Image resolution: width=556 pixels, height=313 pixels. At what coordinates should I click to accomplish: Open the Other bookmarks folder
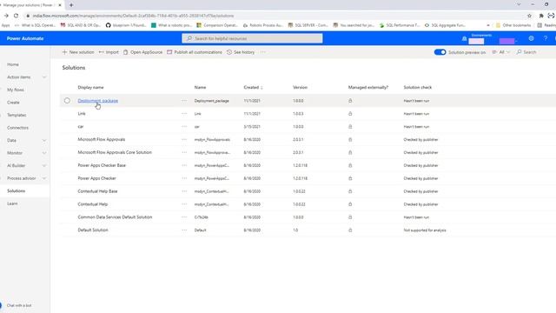pyautogui.click(x=513, y=25)
